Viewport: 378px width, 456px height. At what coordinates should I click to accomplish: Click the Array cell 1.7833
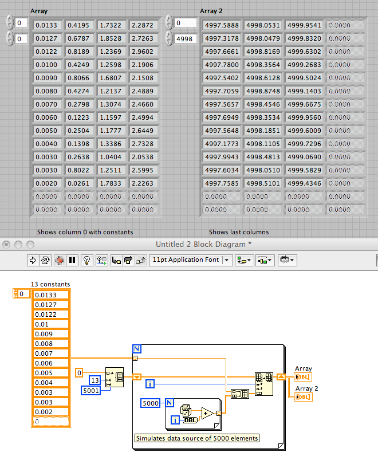pyautogui.click(x=111, y=183)
